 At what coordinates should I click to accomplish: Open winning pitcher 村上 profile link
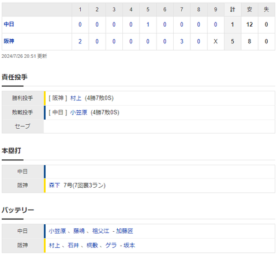pyautogui.click(x=76, y=98)
